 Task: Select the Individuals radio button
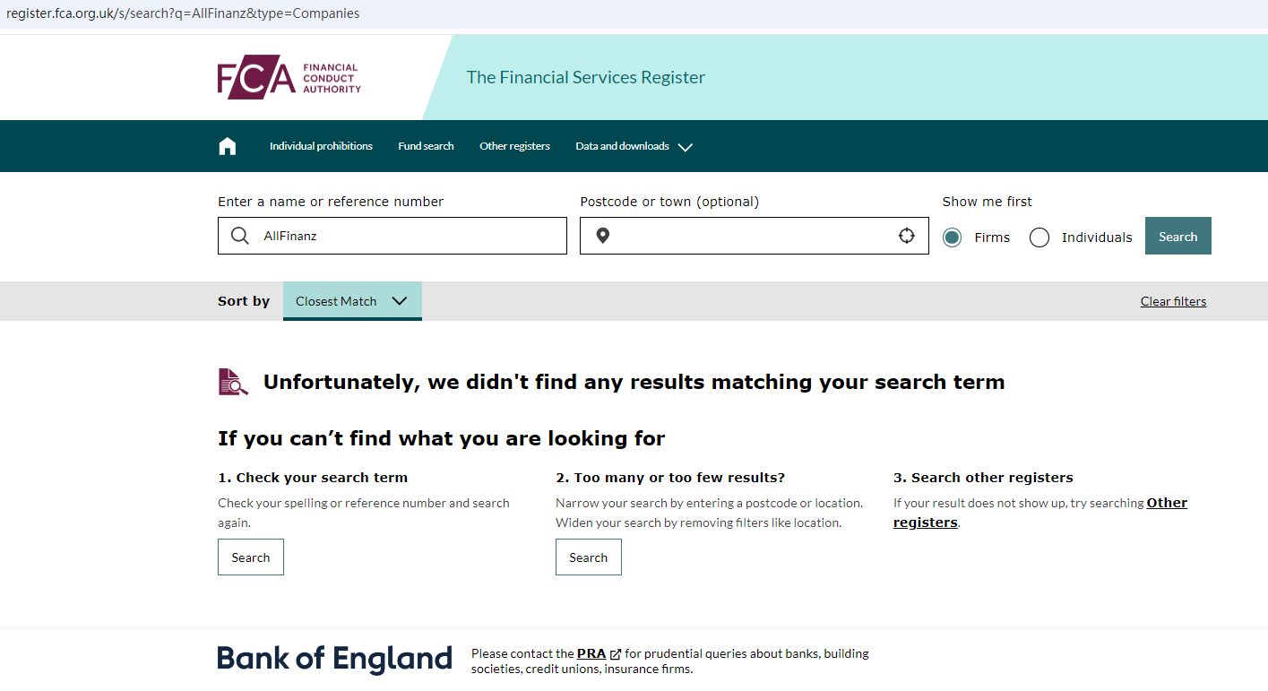1039,238
